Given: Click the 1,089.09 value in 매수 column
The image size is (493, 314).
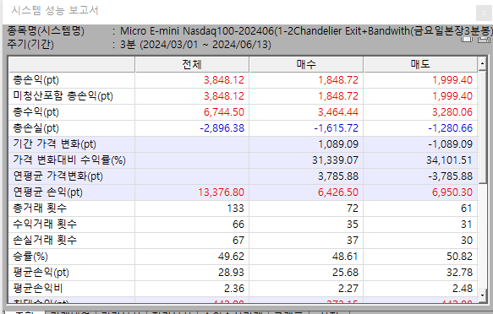Looking at the screenshot, I should [338, 144].
